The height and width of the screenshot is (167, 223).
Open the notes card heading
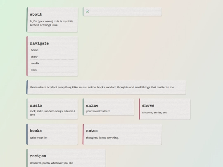(92, 131)
